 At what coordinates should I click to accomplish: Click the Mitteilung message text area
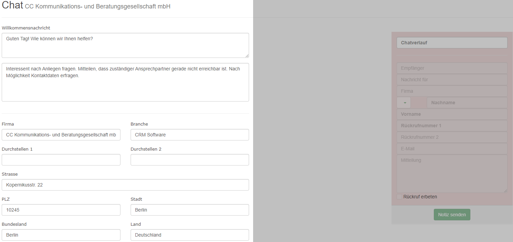(452, 174)
